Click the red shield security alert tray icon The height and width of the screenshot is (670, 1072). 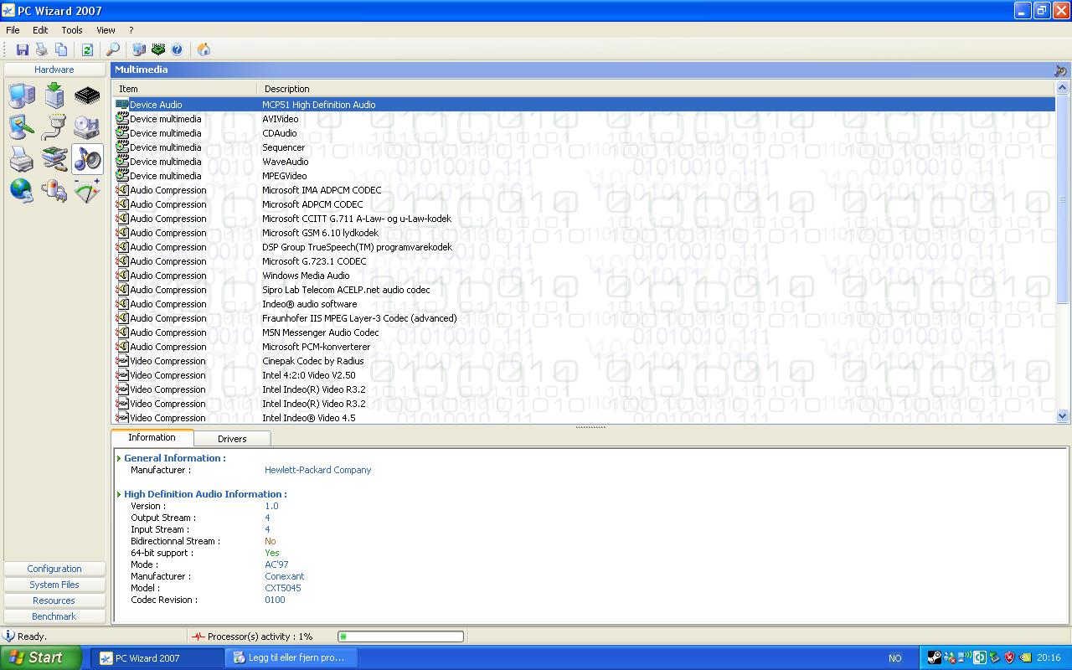point(1009,657)
